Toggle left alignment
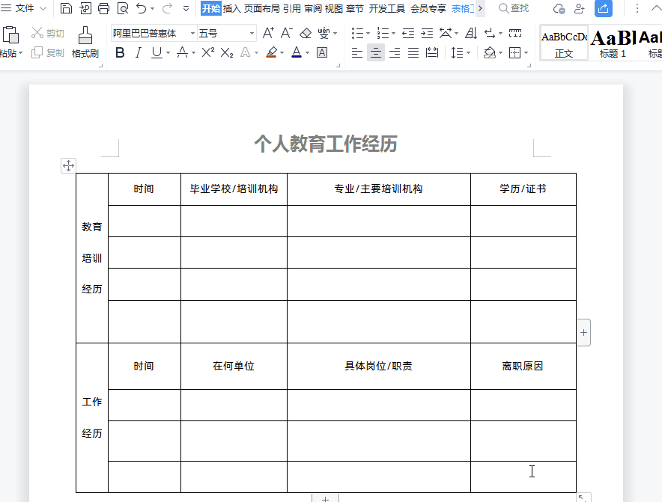The width and height of the screenshot is (662, 502). [x=356, y=52]
